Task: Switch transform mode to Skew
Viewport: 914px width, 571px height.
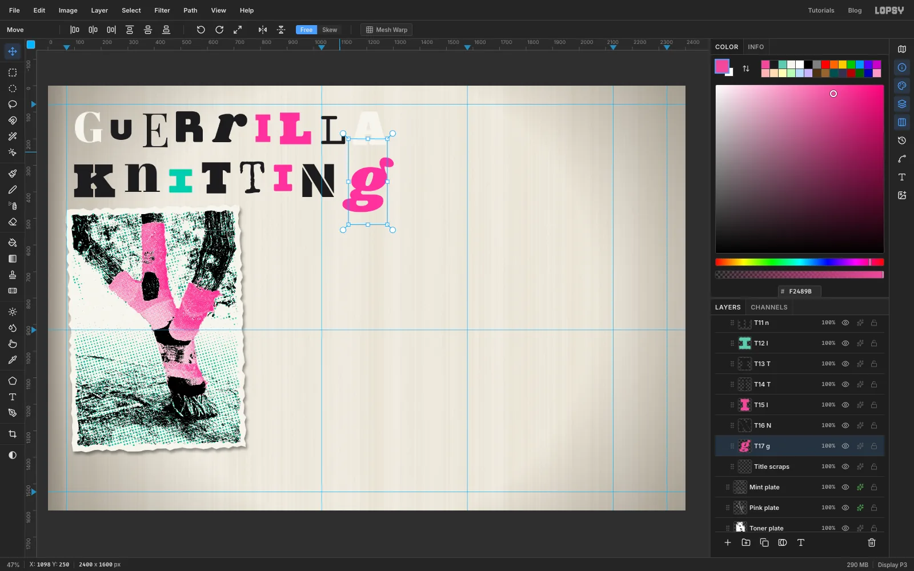Action: (x=330, y=30)
